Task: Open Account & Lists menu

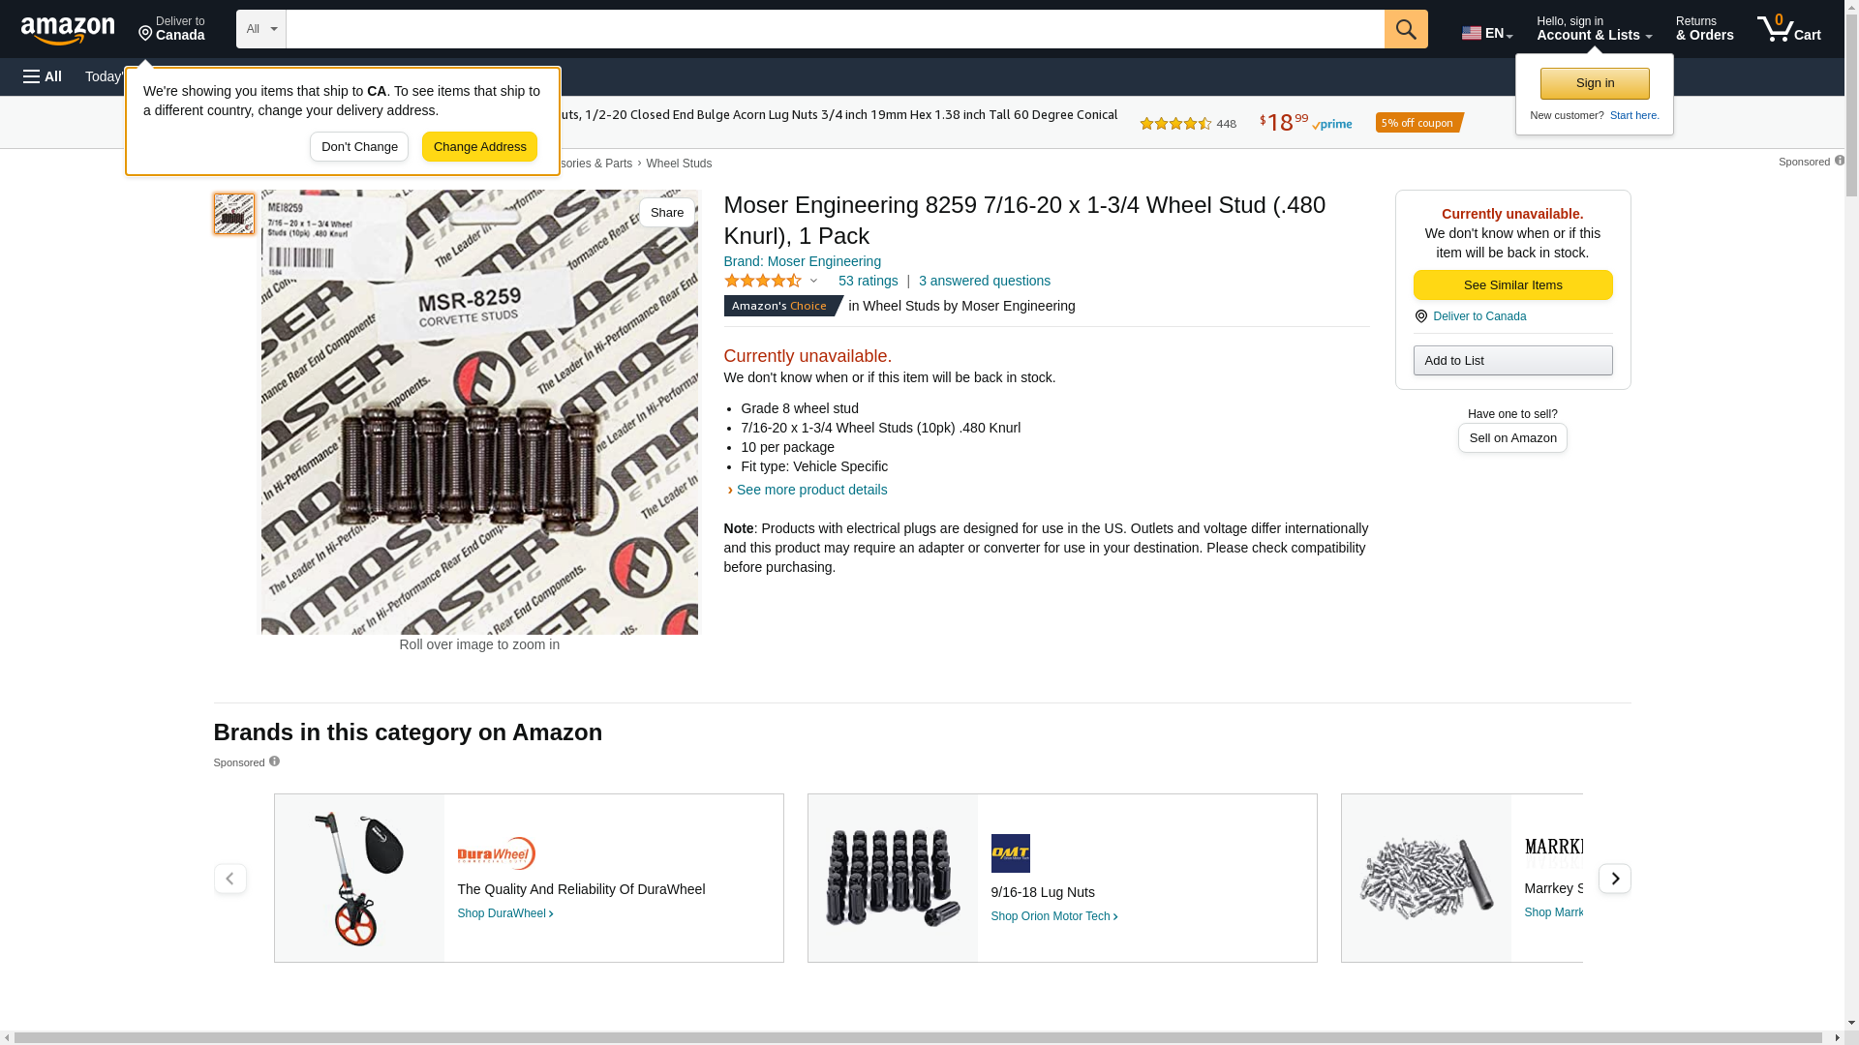Action: pyautogui.click(x=1594, y=29)
